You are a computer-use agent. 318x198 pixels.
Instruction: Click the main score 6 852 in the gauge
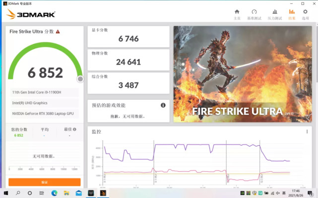[x=45, y=73]
